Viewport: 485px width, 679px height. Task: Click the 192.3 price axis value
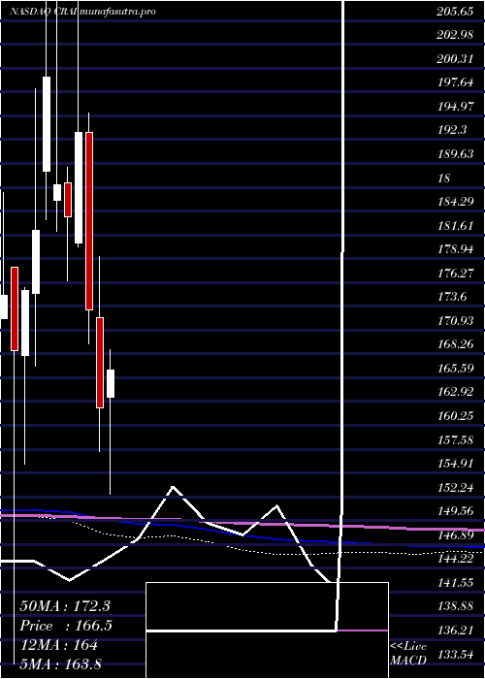point(452,130)
